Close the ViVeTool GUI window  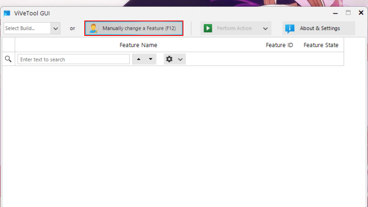tap(361, 13)
